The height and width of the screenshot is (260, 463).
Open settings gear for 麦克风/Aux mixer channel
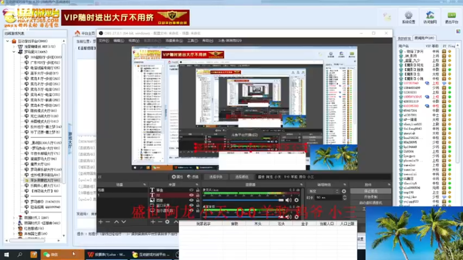(296, 200)
